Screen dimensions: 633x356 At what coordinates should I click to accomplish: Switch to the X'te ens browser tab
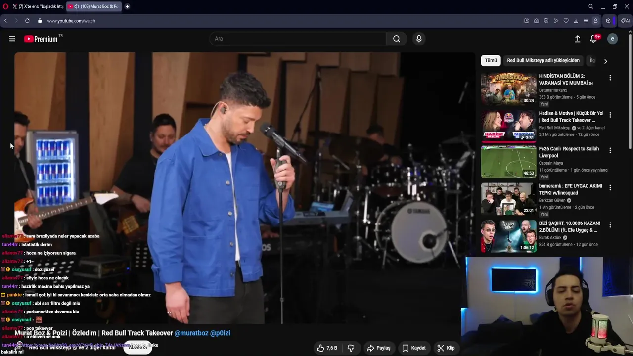coord(38,6)
